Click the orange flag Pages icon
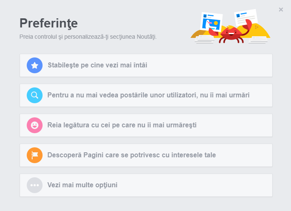The width and height of the screenshot is (291, 211). (35, 155)
